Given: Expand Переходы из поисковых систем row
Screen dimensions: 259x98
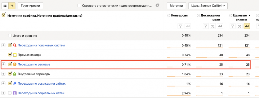Looking at the screenshot, I should [3, 45].
